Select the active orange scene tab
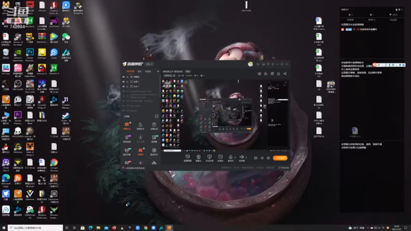411x231 pixels. pyautogui.click(x=130, y=71)
